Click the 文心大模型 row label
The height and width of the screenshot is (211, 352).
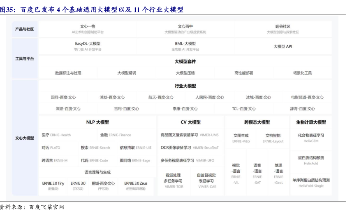click(x=25, y=138)
